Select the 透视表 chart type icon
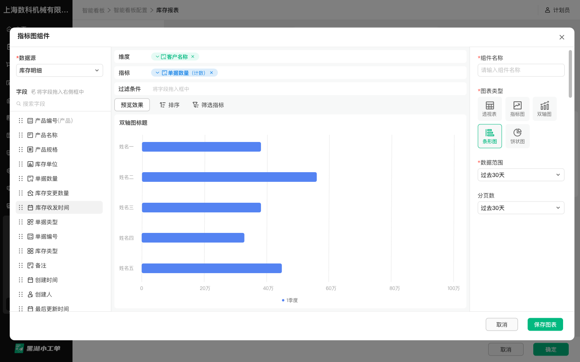This screenshot has width=580, height=362. click(x=490, y=109)
